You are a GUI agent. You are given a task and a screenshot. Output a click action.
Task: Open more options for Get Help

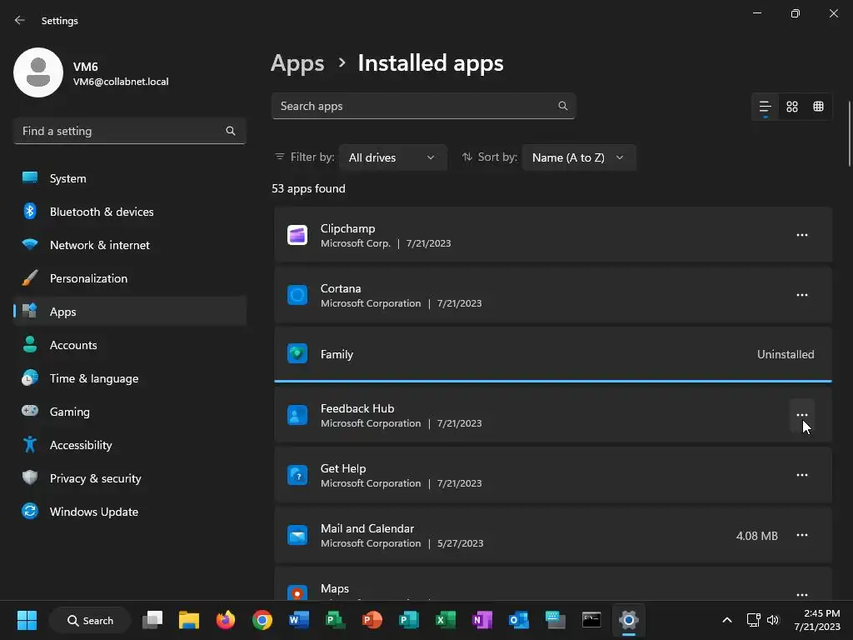coord(802,475)
